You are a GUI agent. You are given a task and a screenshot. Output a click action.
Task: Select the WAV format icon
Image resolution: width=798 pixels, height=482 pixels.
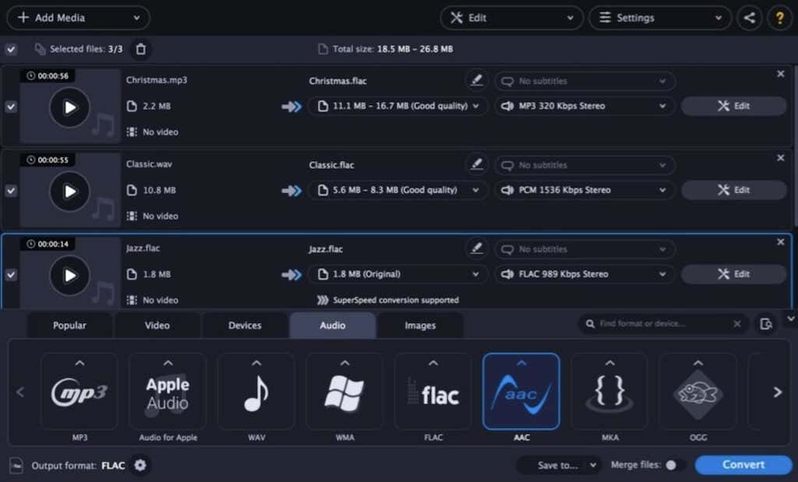(x=256, y=392)
